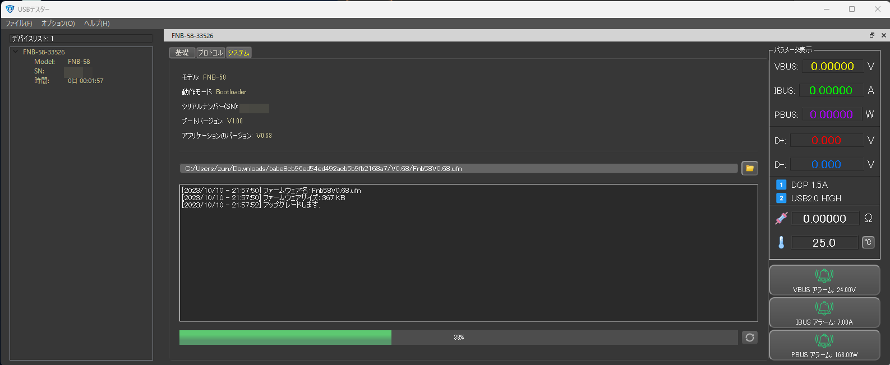Click the USB tester app icon in title bar
This screenshot has width=890, height=365.
(10, 9)
